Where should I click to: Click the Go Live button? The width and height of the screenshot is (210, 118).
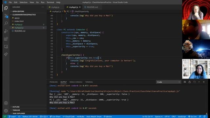[x=192, y=117]
